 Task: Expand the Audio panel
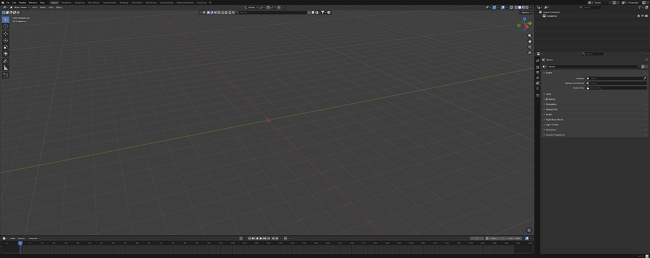point(594,115)
